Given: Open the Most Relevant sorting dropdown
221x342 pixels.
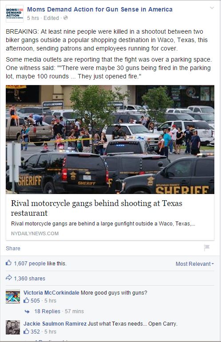Looking at the screenshot, I should coord(195,264).
